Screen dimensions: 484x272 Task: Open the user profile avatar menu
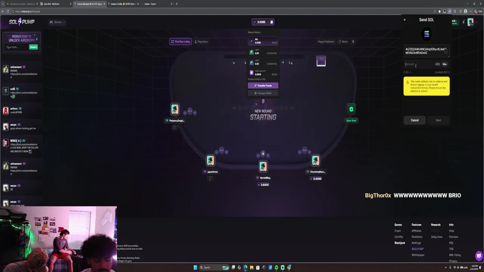tap(470, 22)
